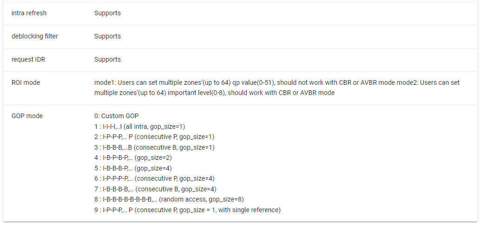Viewport: 480px width, 227px height.
Task: Select the 'ROI mode' row label
Action: pyautogui.click(x=26, y=83)
